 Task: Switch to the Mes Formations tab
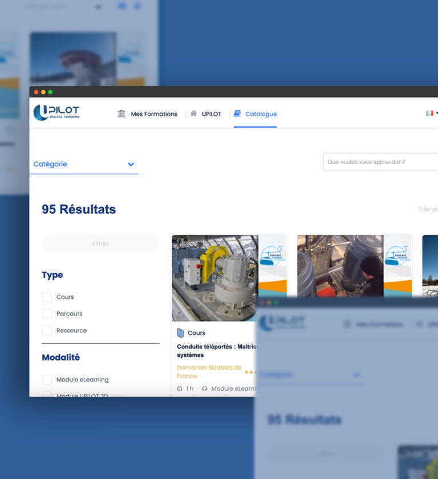154,114
